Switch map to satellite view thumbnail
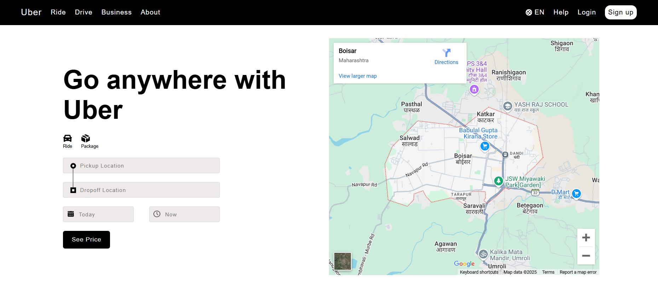The width and height of the screenshot is (658, 303). [x=342, y=261]
